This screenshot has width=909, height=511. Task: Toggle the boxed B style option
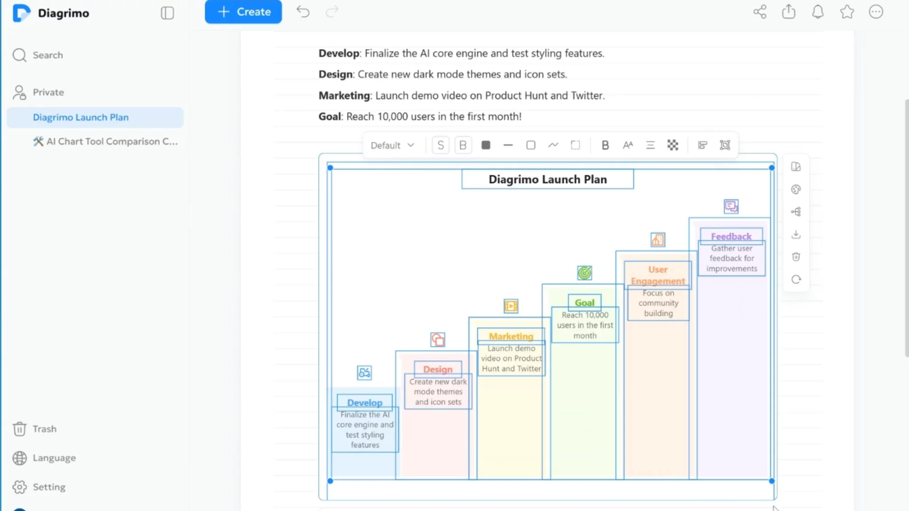pos(463,145)
